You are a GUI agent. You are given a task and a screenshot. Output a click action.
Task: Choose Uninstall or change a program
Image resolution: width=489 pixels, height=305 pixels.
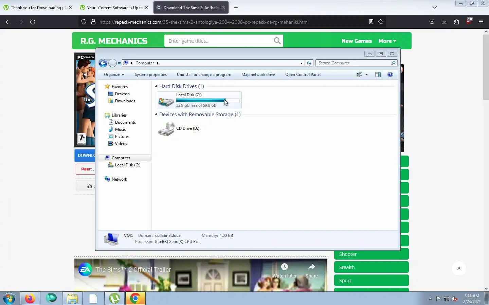click(204, 75)
